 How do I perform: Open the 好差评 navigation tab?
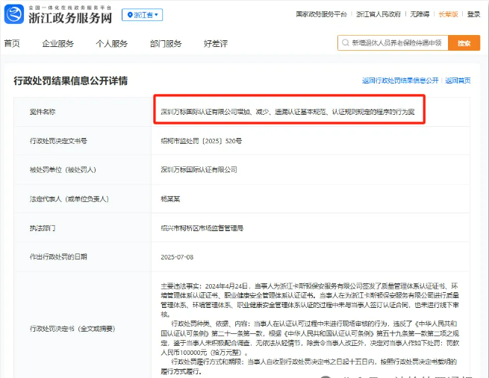(x=216, y=43)
